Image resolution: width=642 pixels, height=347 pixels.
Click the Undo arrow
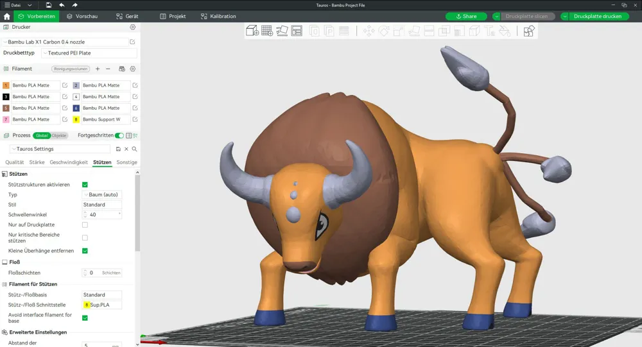point(62,5)
